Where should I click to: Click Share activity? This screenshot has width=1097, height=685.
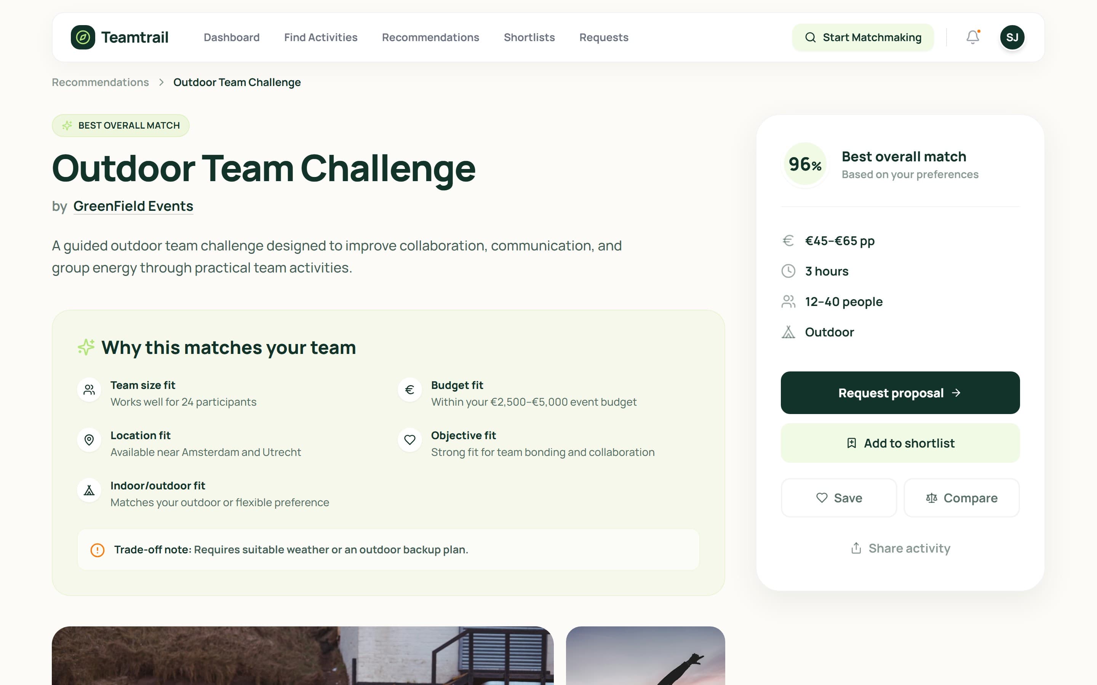click(900, 548)
